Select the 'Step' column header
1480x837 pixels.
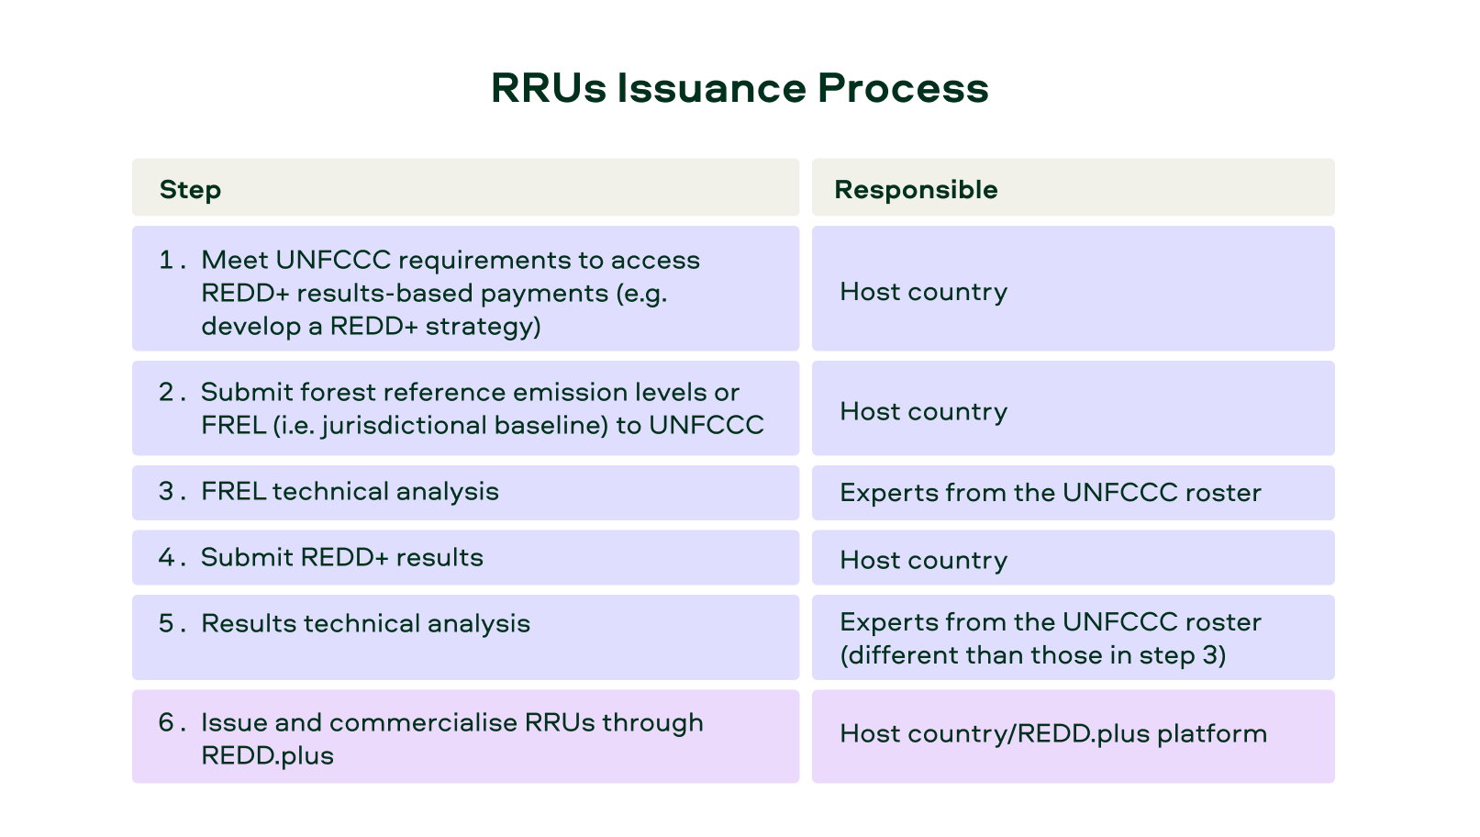(465, 187)
